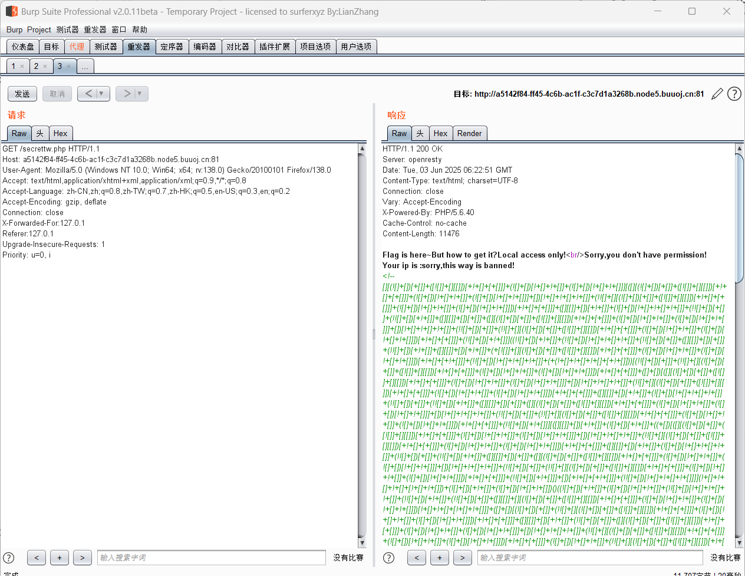Open the 窗口 window menu
This screenshot has height=577, width=745.
pos(119,29)
